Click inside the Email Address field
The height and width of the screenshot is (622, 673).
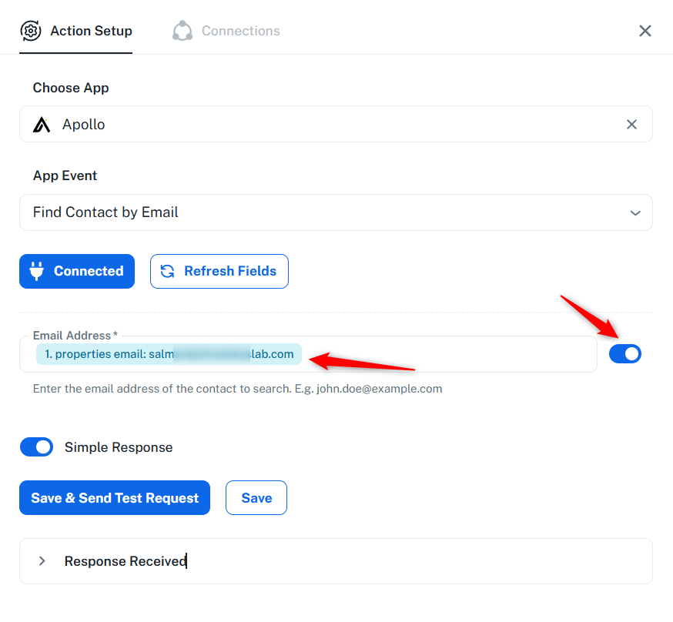click(447, 354)
